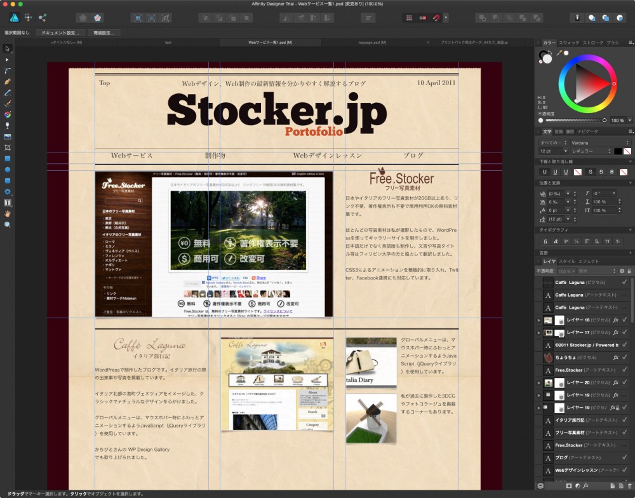Screen dimensions: 635x498
Task: Switch to the スウォッチ panel tab
Action: tap(569, 43)
